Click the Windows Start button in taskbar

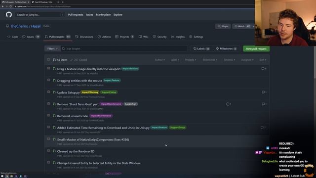click(2, 176)
